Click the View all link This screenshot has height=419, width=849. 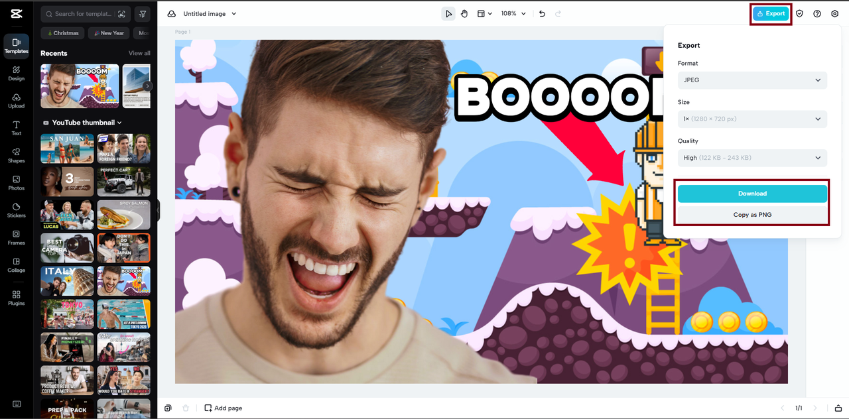[139, 53]
